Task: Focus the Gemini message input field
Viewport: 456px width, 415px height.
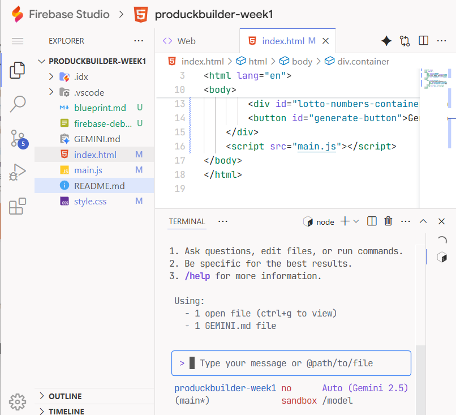Action: [291, 363]
